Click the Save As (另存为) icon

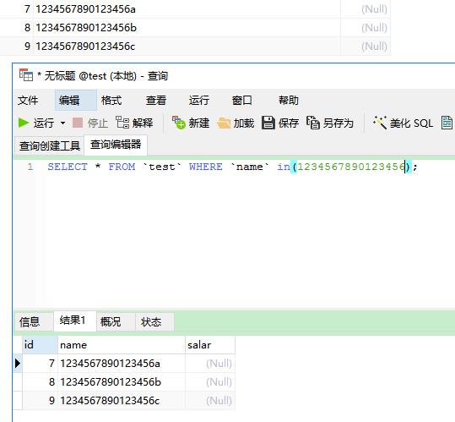coord(313,123)
